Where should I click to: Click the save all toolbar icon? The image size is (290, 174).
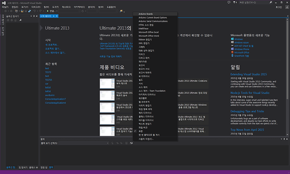point(29,11)
